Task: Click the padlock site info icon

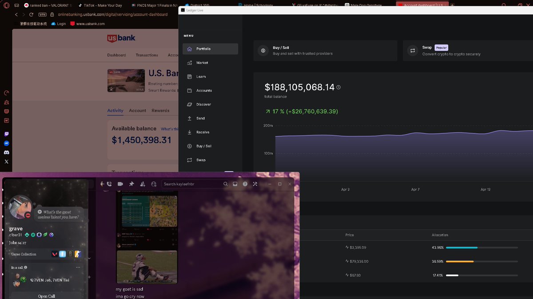Action: coord(52,15)
